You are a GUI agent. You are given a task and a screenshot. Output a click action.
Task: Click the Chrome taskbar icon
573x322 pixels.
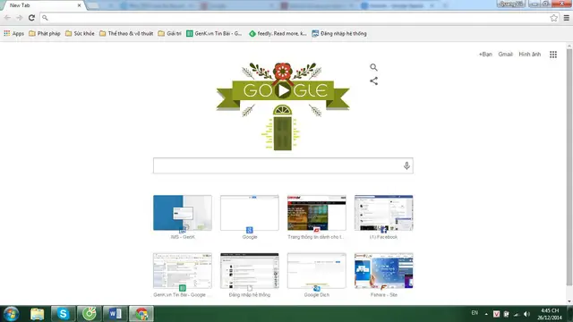[141, 314]
